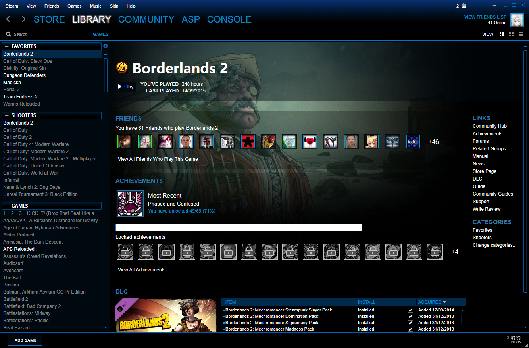This screenshot has height=348, width=529.
Task: Open the red winged heart friend avatar
Action: pos(310,142)
